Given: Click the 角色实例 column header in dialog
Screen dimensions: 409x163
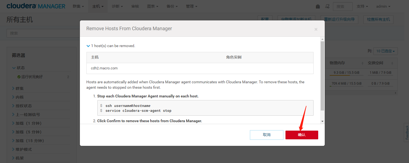Looking at the screenshot, I should [x=234, y=57].
